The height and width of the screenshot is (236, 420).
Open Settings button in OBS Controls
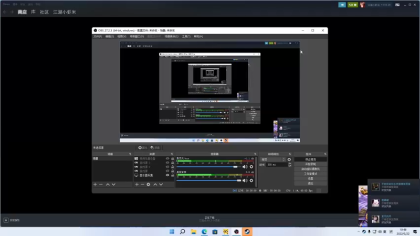point(310,178)
